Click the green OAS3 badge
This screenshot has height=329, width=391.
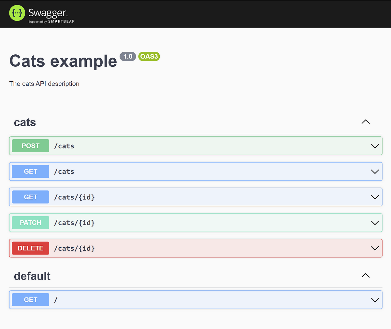point(149,56)
